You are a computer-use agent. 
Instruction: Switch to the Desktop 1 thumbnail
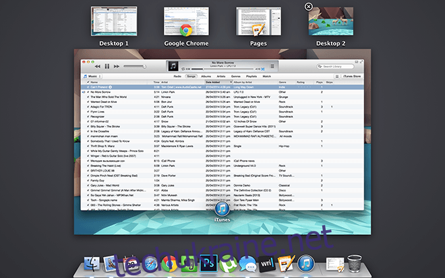(x=114, y=22)
